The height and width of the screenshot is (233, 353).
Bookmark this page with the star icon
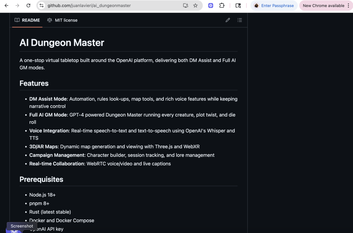click(195, 5)
